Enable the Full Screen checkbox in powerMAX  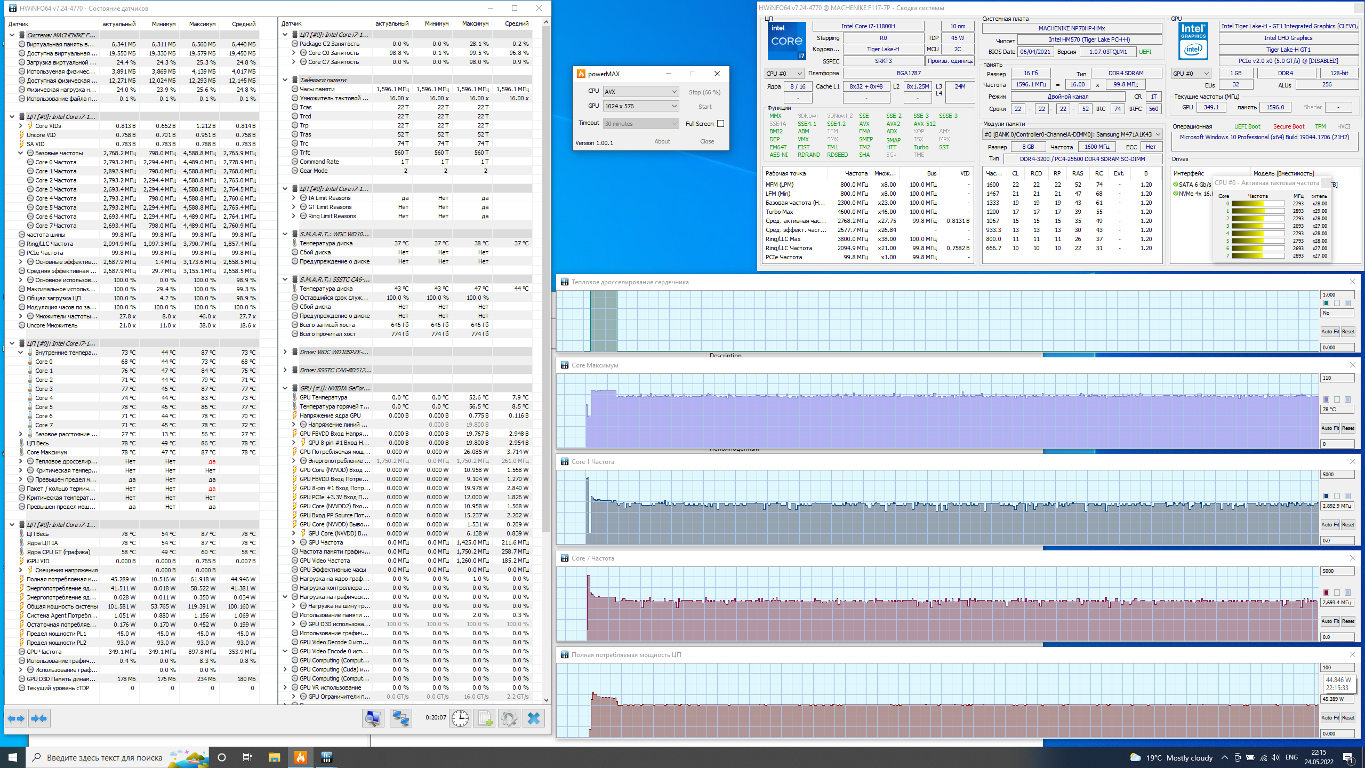[x=720, y=124]
